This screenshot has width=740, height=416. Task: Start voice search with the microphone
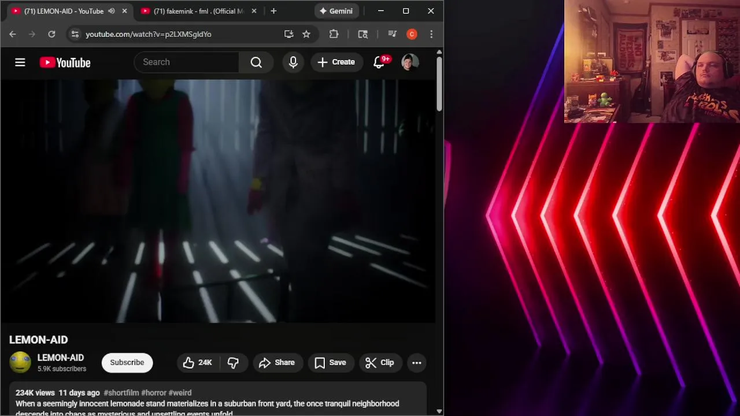[293, 62]
